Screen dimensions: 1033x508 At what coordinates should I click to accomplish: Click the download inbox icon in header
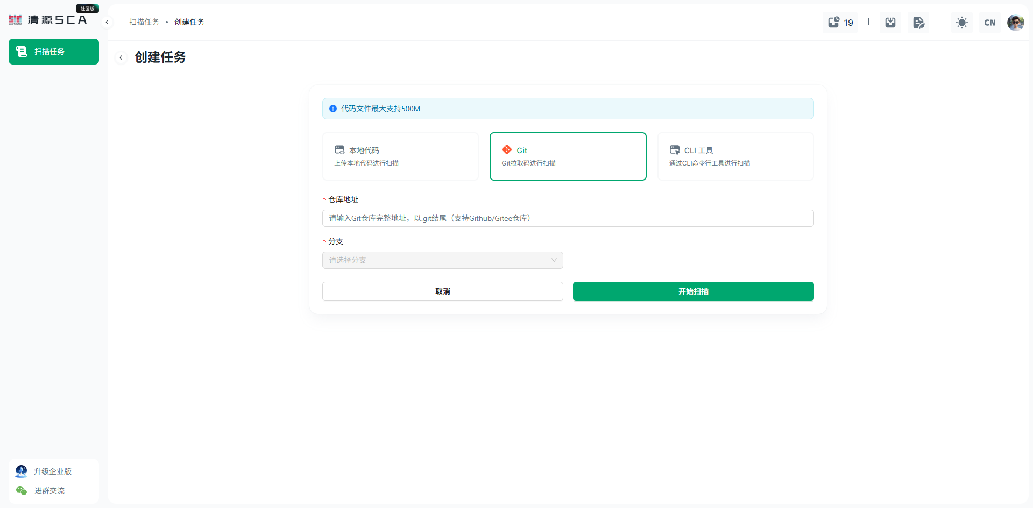coord(890,22)
